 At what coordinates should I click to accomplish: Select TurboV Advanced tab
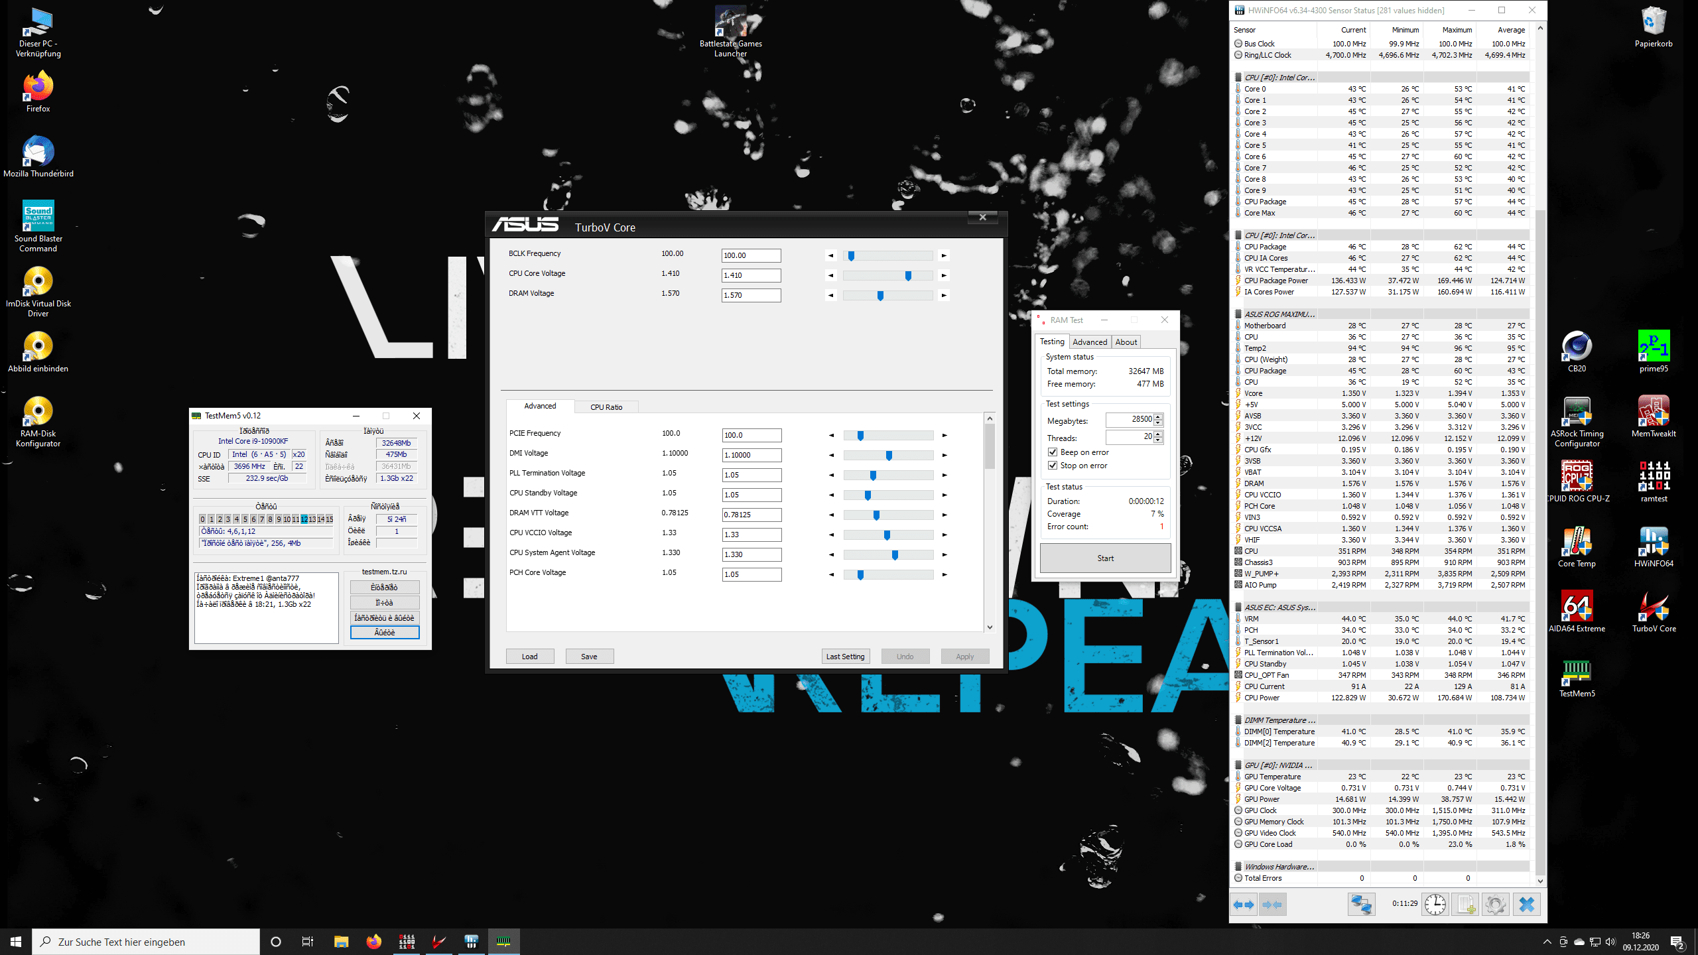coord(540,406)
